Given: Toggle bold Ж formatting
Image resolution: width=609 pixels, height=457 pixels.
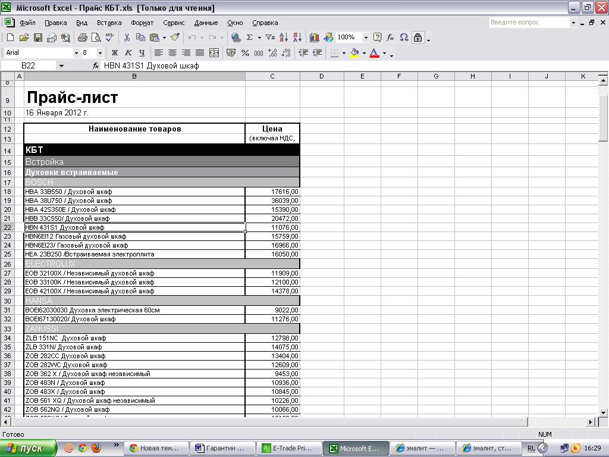Looking at the screenshot, I should (114, 52).
